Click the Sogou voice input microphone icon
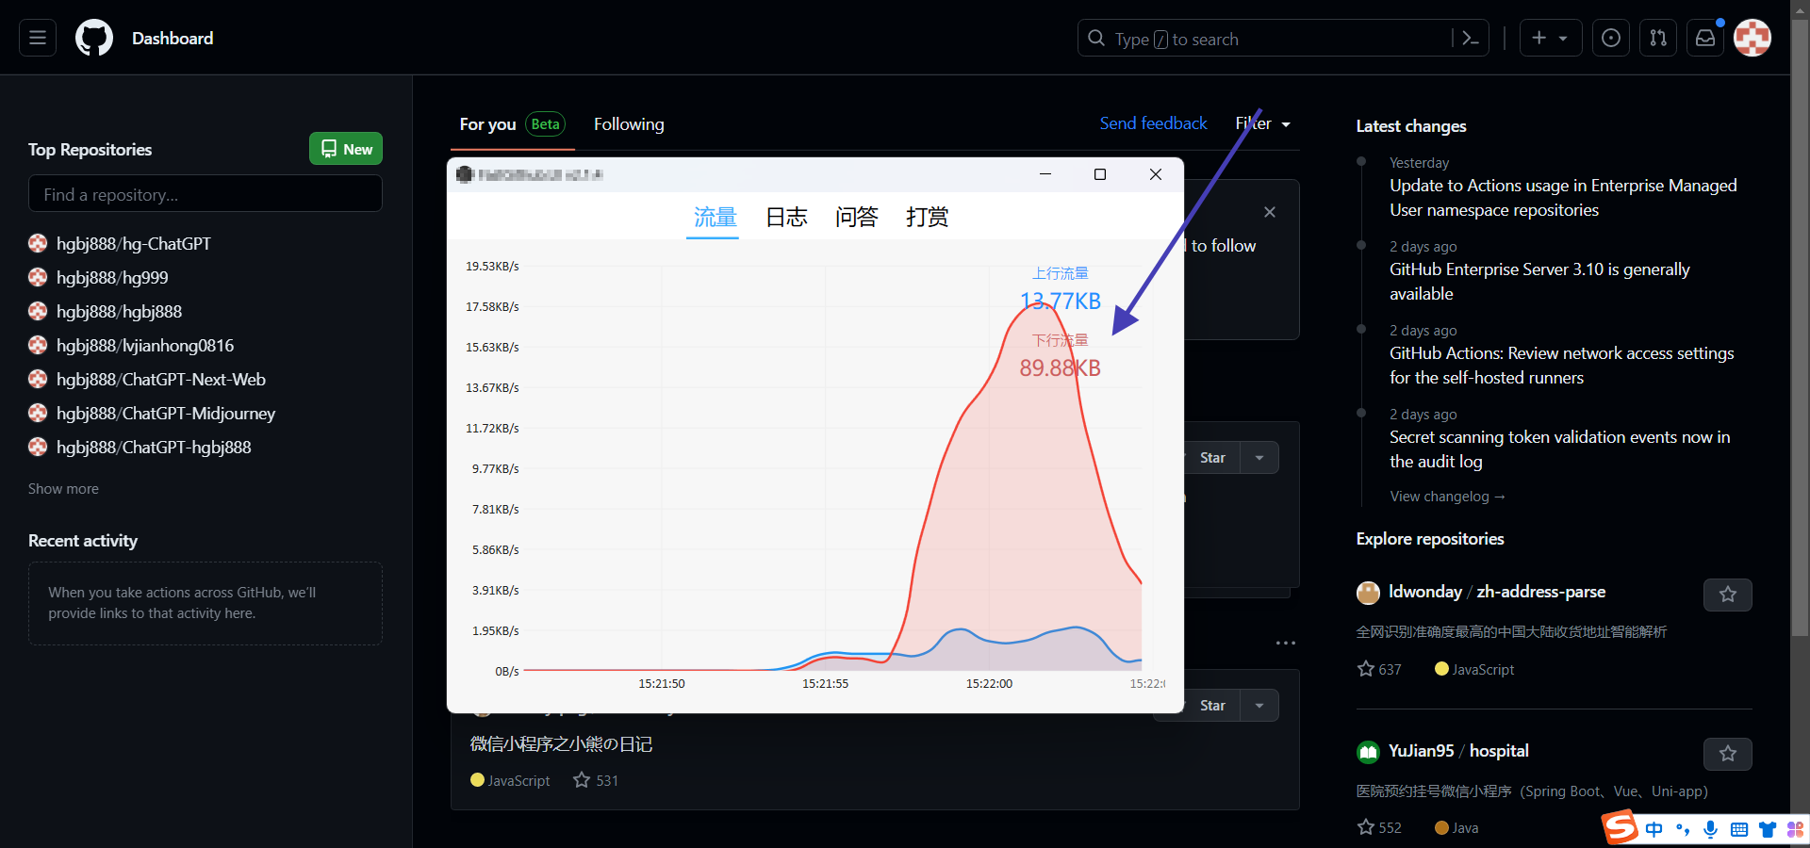1810x848 pixels. (1709, 830)
